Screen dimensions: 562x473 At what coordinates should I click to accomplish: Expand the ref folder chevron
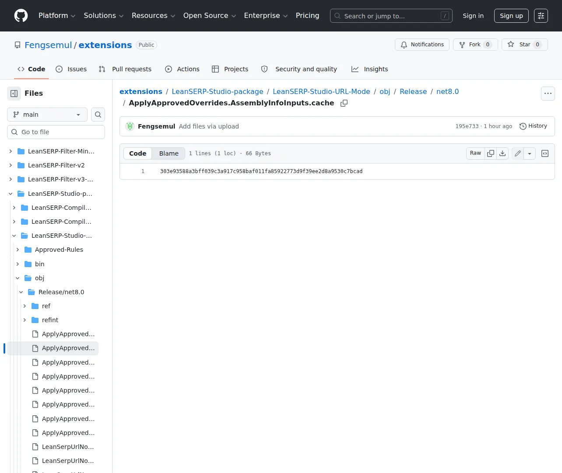point(25,306)
